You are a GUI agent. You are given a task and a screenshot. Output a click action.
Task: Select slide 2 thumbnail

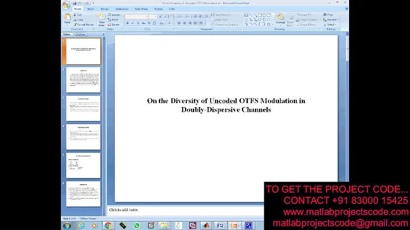point(83,80)
